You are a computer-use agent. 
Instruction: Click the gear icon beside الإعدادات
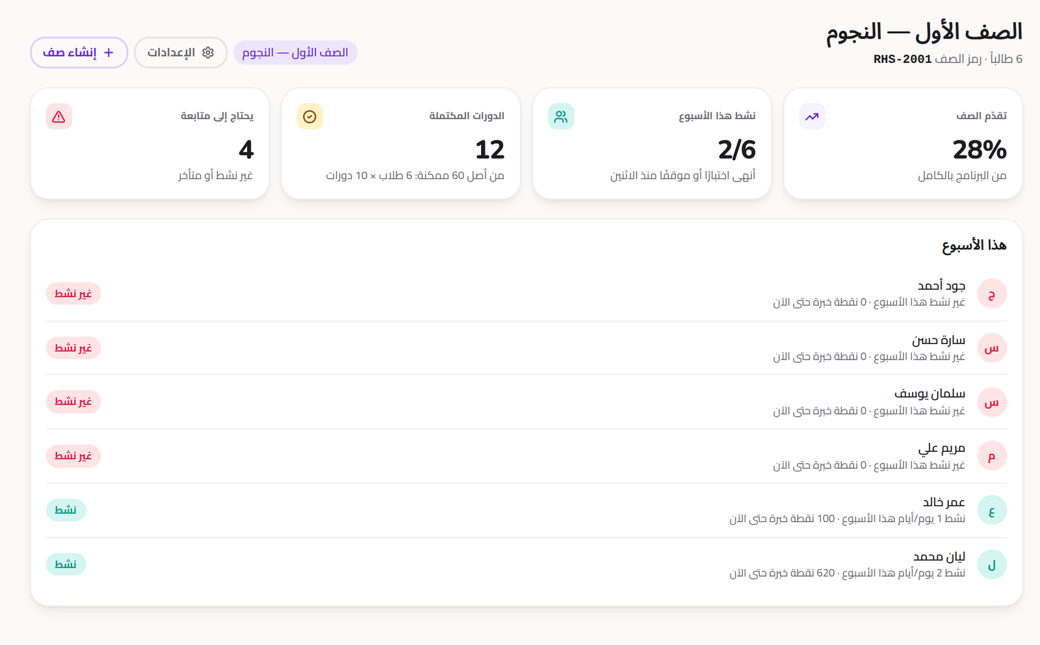coord(208,53)
